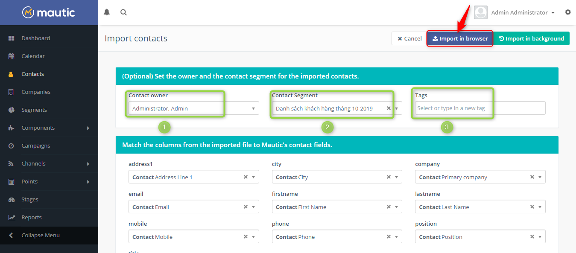The width and height of the screenshot is (576, 253).
Task: Cancel the contact import
Action: tap(409, 38)
